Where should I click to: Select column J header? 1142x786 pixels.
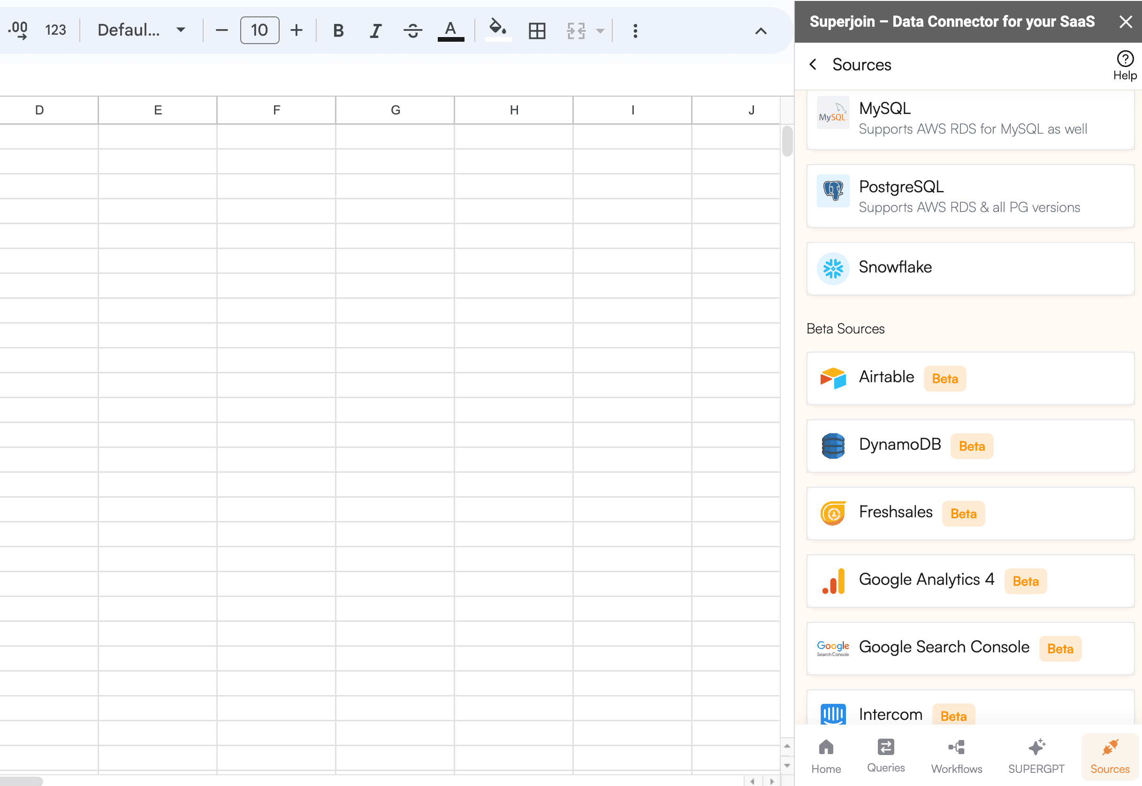click(736, 110)
